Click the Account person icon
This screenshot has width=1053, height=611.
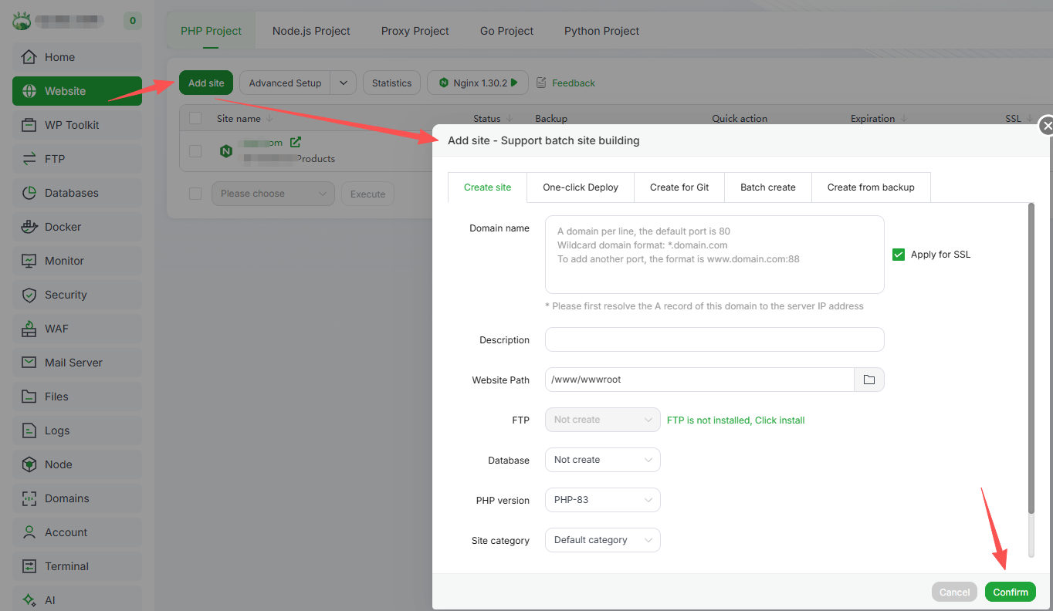pyautogui.click(x=29, y=532)
